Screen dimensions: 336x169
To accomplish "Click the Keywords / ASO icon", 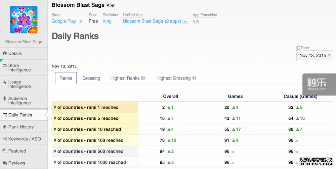I will pyautogui.click(x=5, y=139).
